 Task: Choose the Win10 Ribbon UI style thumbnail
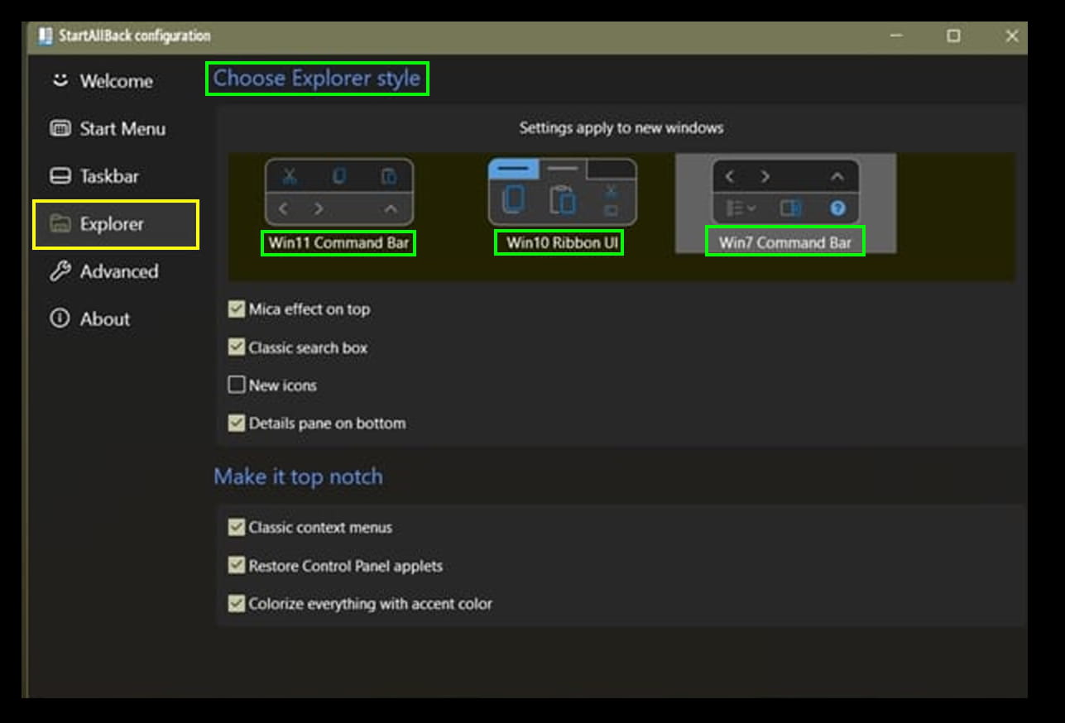[x=562, y=192]
